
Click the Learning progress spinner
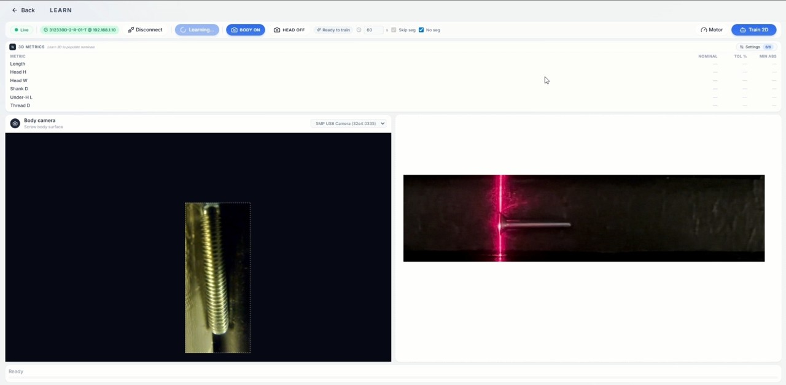tap(184, 29)
